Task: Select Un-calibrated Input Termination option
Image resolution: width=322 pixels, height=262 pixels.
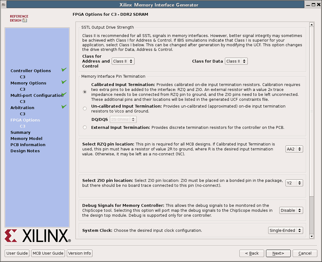Action: click(85, 108)
